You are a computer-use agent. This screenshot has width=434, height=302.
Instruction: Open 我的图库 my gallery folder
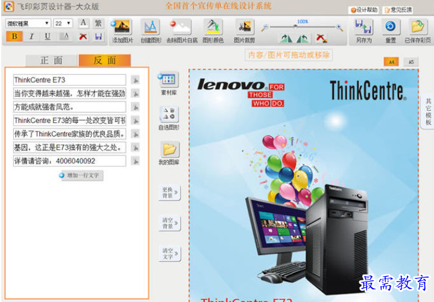[x=169, y=153]
